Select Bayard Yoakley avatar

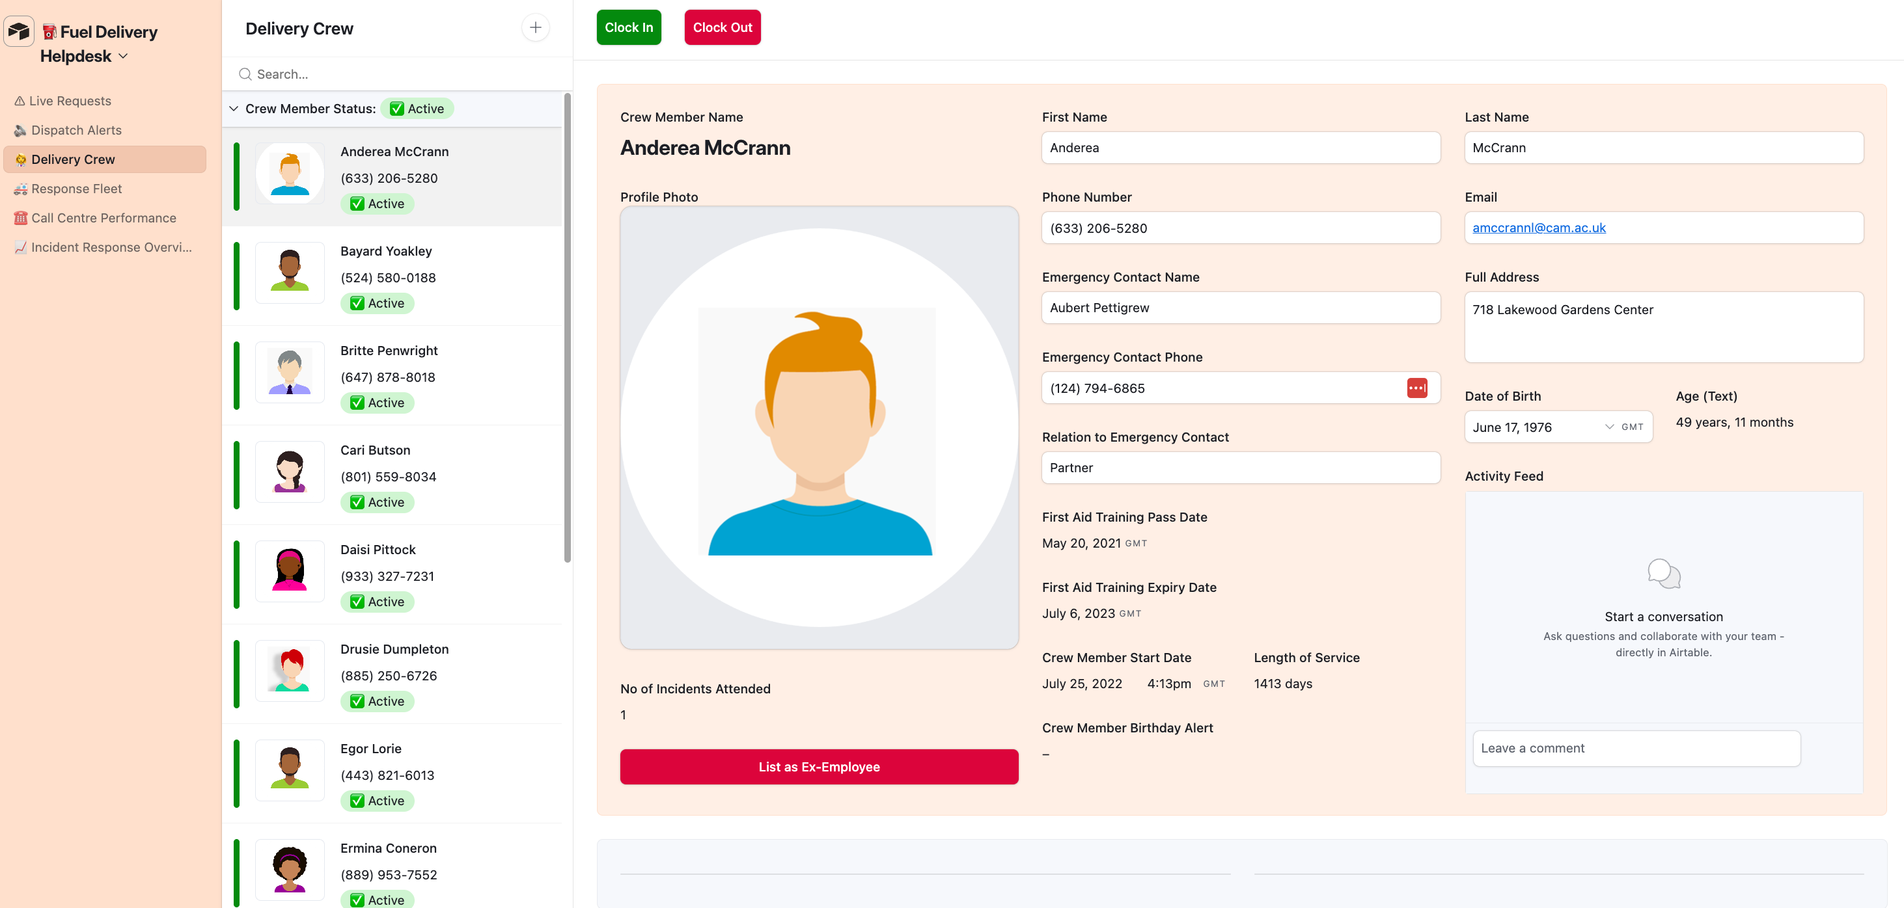click(x=290, y=273)
